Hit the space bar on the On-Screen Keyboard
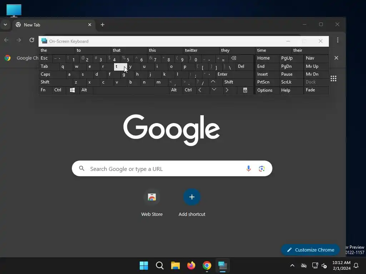Image resolution: width=366 pixels, height=274 pixels. 131,90
